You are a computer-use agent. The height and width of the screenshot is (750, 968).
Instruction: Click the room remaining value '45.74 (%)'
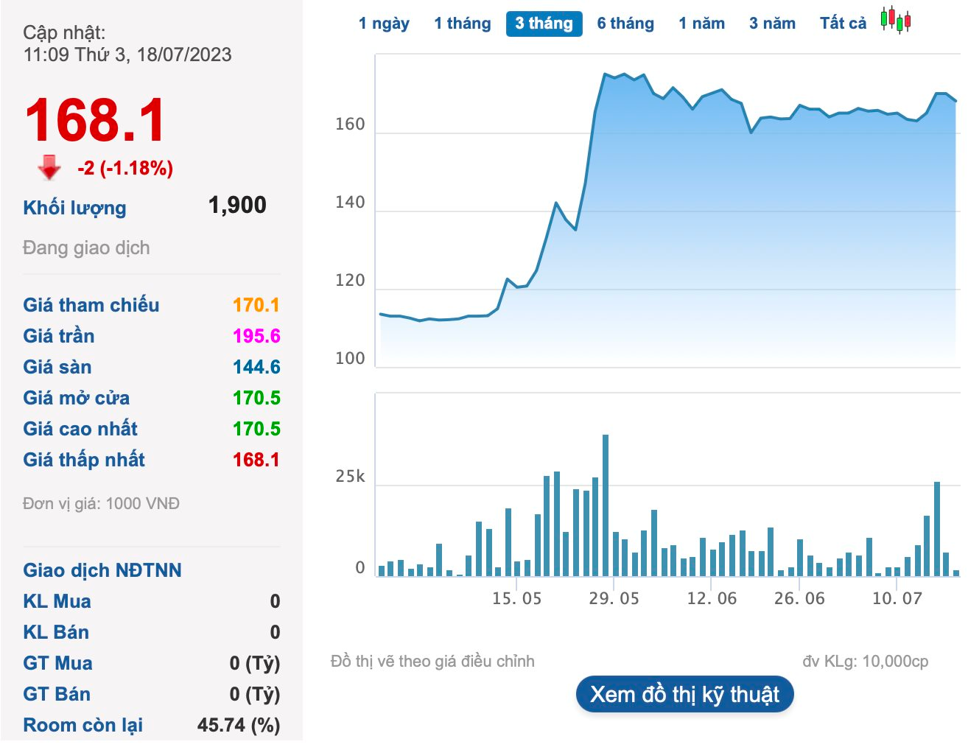pyautogui.click(x=239, y=725)
